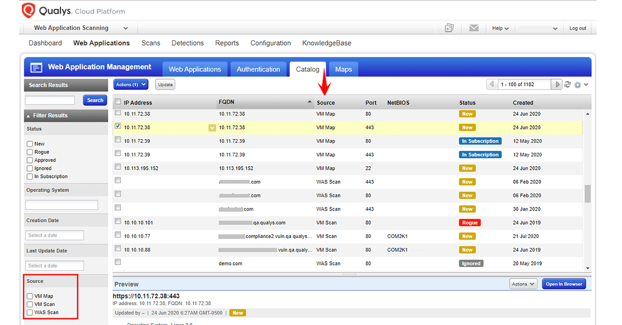Click the resources gallery icon beside the envelope

[x=449, y=28]
